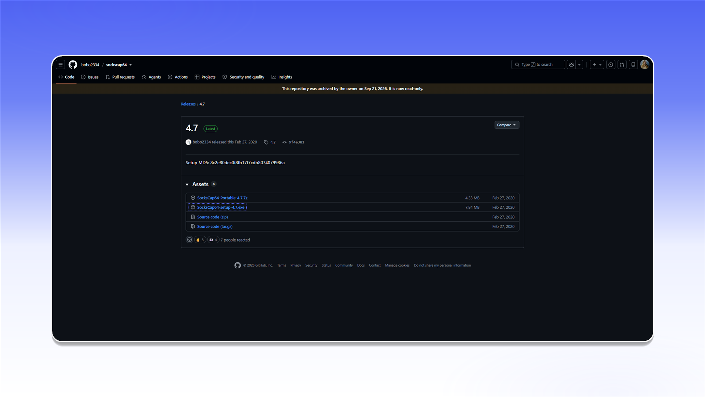705x397 pixels.
Task: Open the Terms footer link
Action: pos(281,265)
